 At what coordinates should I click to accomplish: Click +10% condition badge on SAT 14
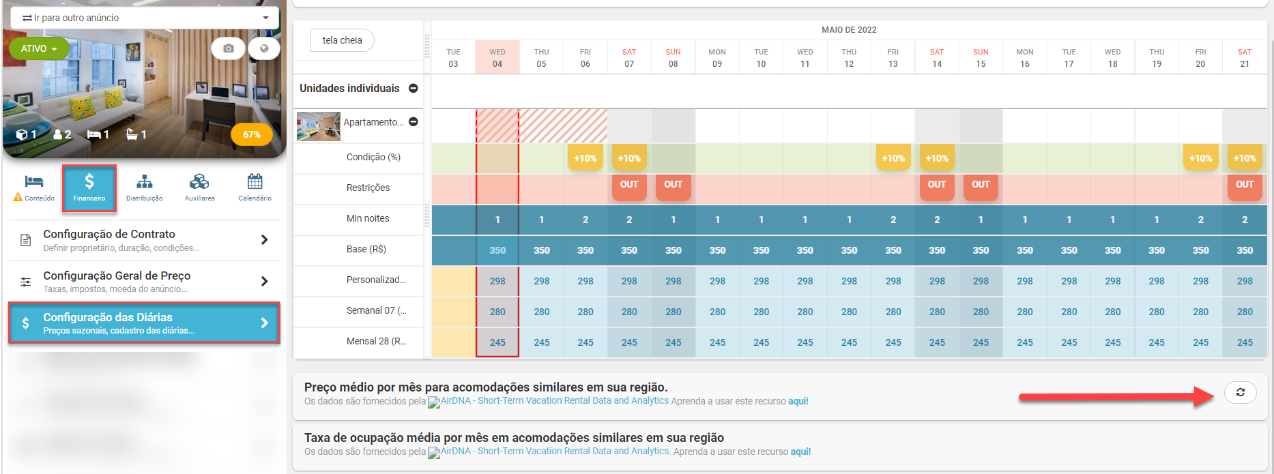[937, 158]
